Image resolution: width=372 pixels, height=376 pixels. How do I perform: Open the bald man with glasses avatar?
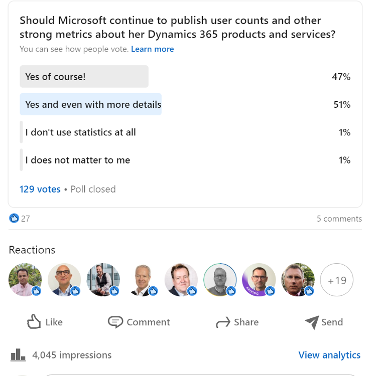pos(64,280)
